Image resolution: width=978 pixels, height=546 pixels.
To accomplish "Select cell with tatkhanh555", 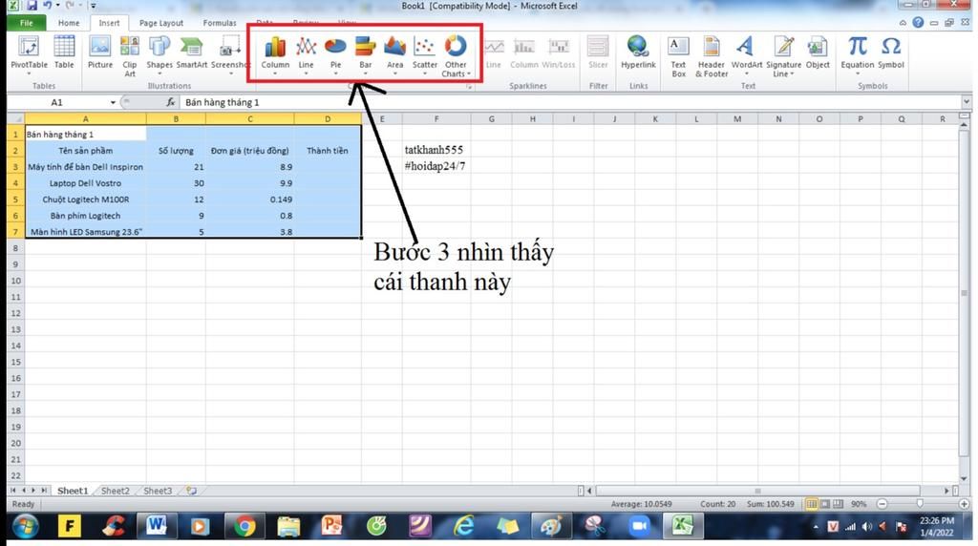I will (x=436, y=150).
